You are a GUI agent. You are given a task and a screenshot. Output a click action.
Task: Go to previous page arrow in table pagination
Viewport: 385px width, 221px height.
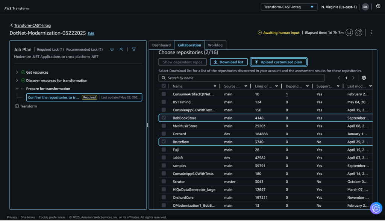coord(339,78)
